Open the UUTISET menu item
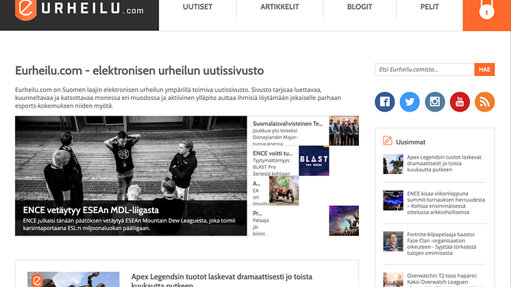511x287 pixels. [197, 7]
